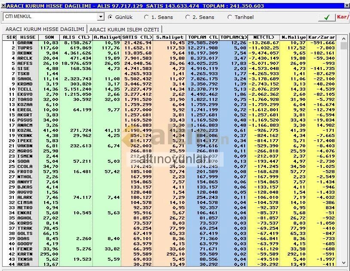Select the KARTN stock row
This screenshot has height=271, width=350.
(x=169, y=254)
